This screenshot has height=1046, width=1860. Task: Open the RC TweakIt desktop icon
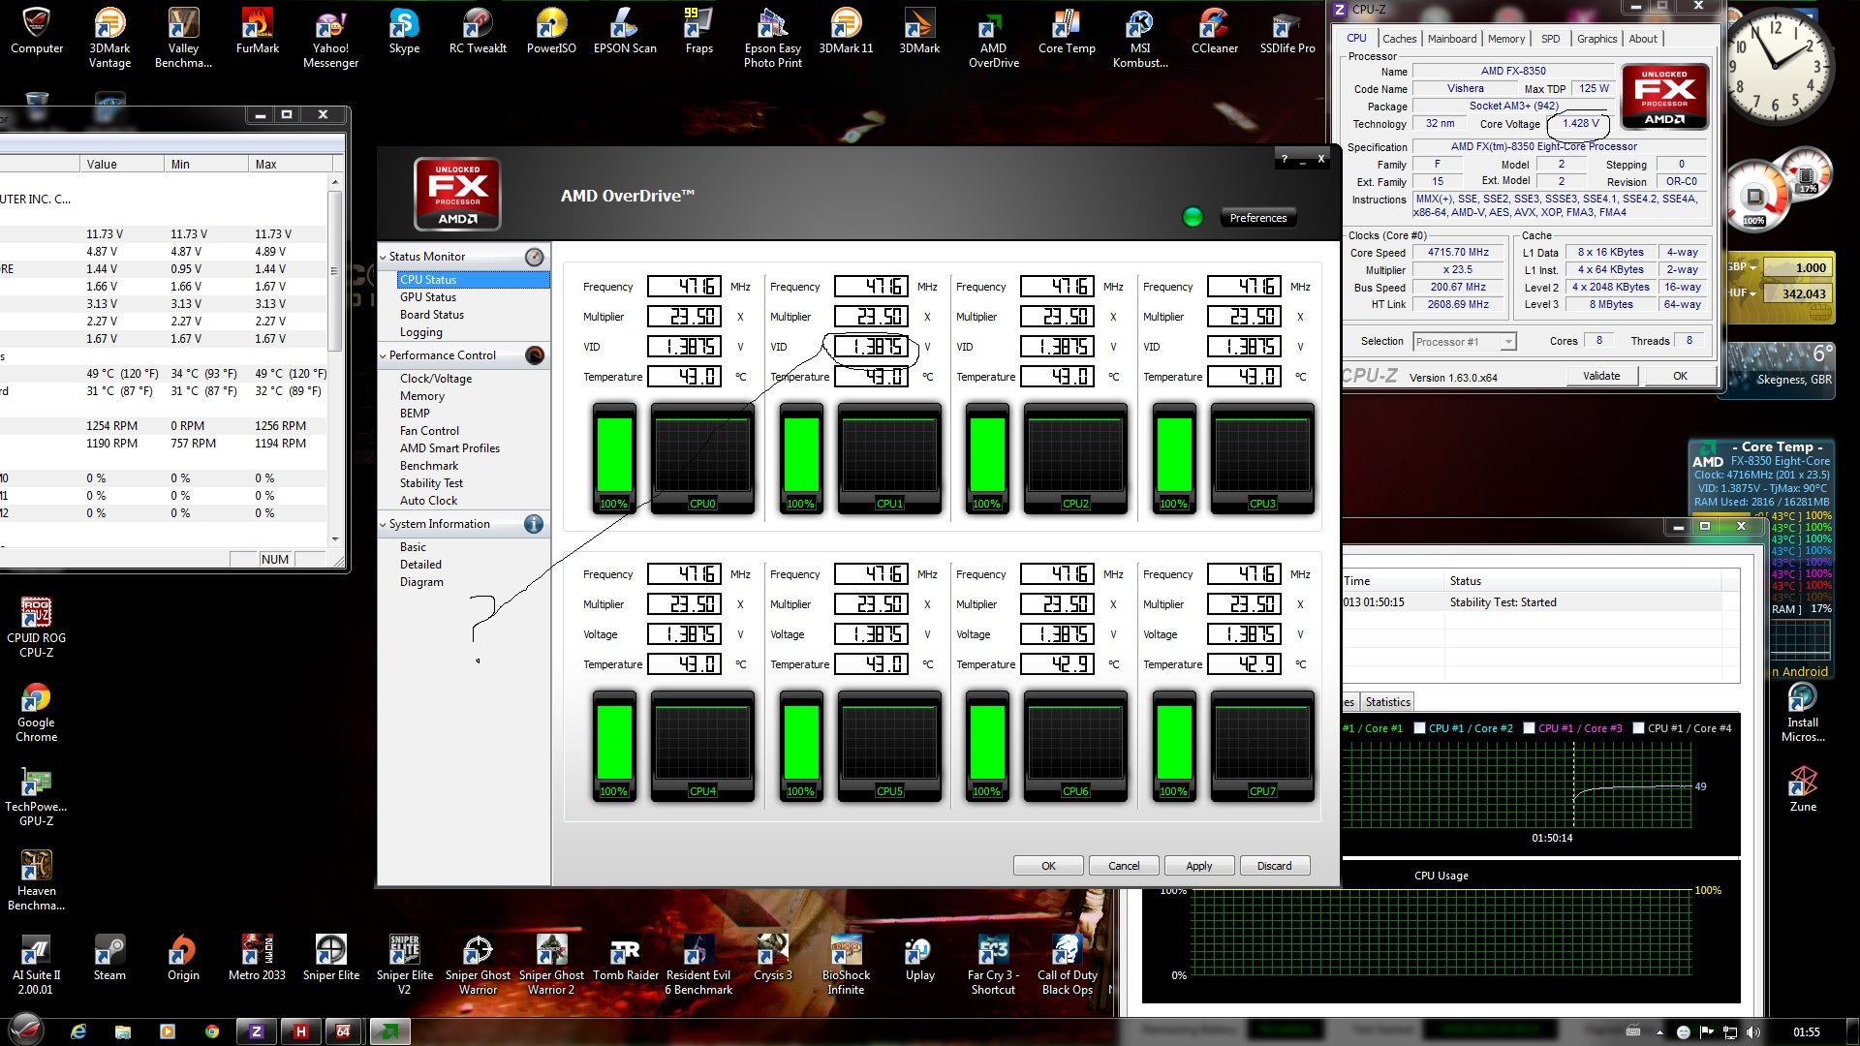pos(478,31)
